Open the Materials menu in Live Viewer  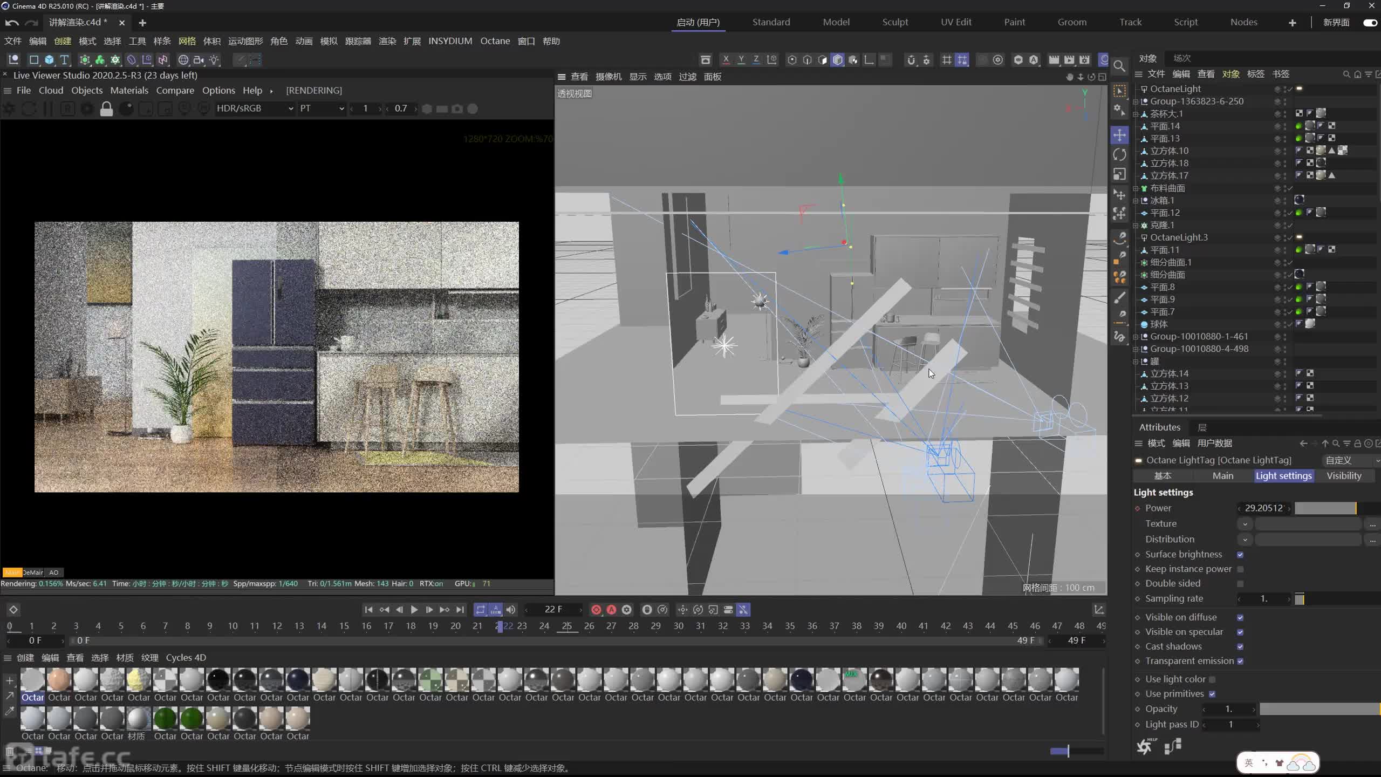[129, 91]
